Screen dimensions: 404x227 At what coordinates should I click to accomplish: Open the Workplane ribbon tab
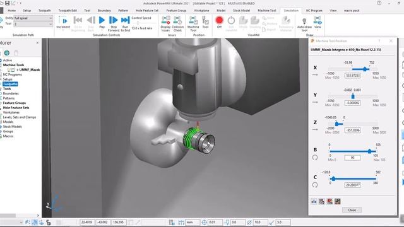point(201,11)
